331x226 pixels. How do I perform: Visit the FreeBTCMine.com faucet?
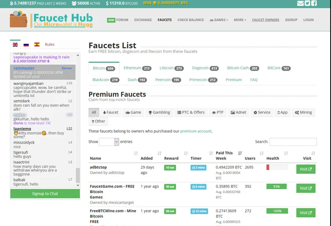306,213
